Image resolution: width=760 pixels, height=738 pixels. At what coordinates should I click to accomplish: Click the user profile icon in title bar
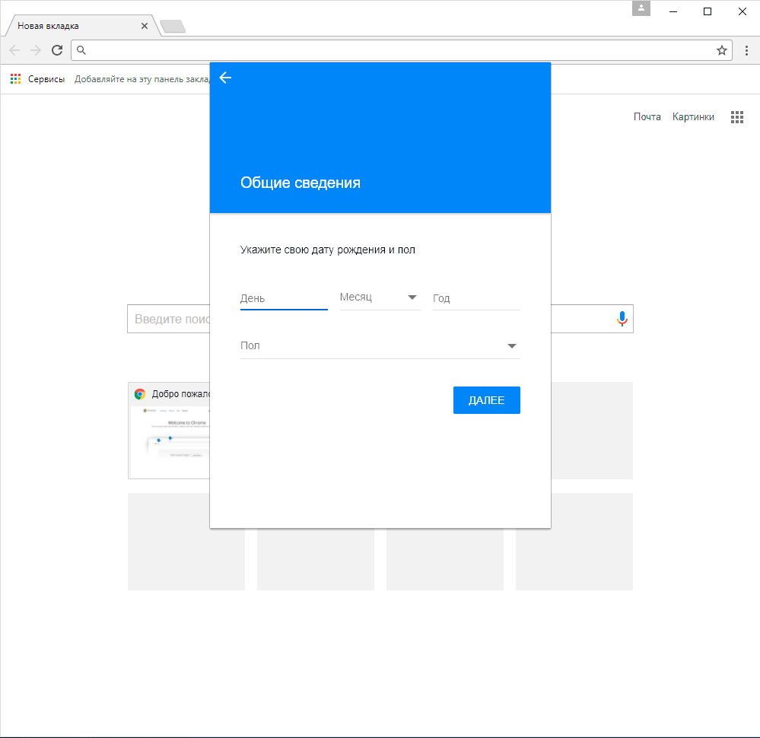pos(641,8)
